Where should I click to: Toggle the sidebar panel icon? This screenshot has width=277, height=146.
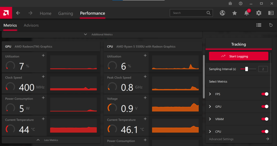tap(271, 13)
